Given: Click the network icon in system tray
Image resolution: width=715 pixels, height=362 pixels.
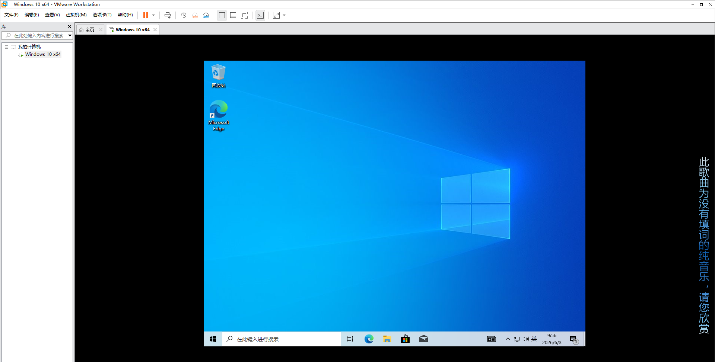Looking at the screenshot, I should coord(517,339).
